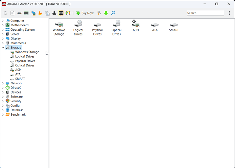Open the Windows Storage icon in main pane

tap(59, 28)
